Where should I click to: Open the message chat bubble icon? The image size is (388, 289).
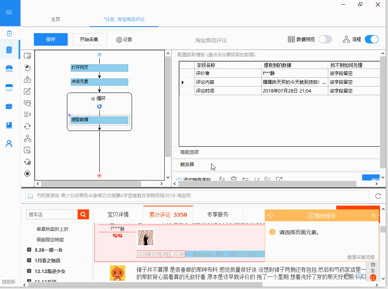9,107
